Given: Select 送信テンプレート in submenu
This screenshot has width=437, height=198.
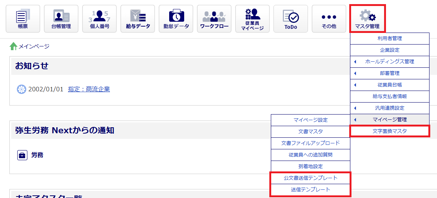Looking at the screenshot, I should (x=311, y=190).
